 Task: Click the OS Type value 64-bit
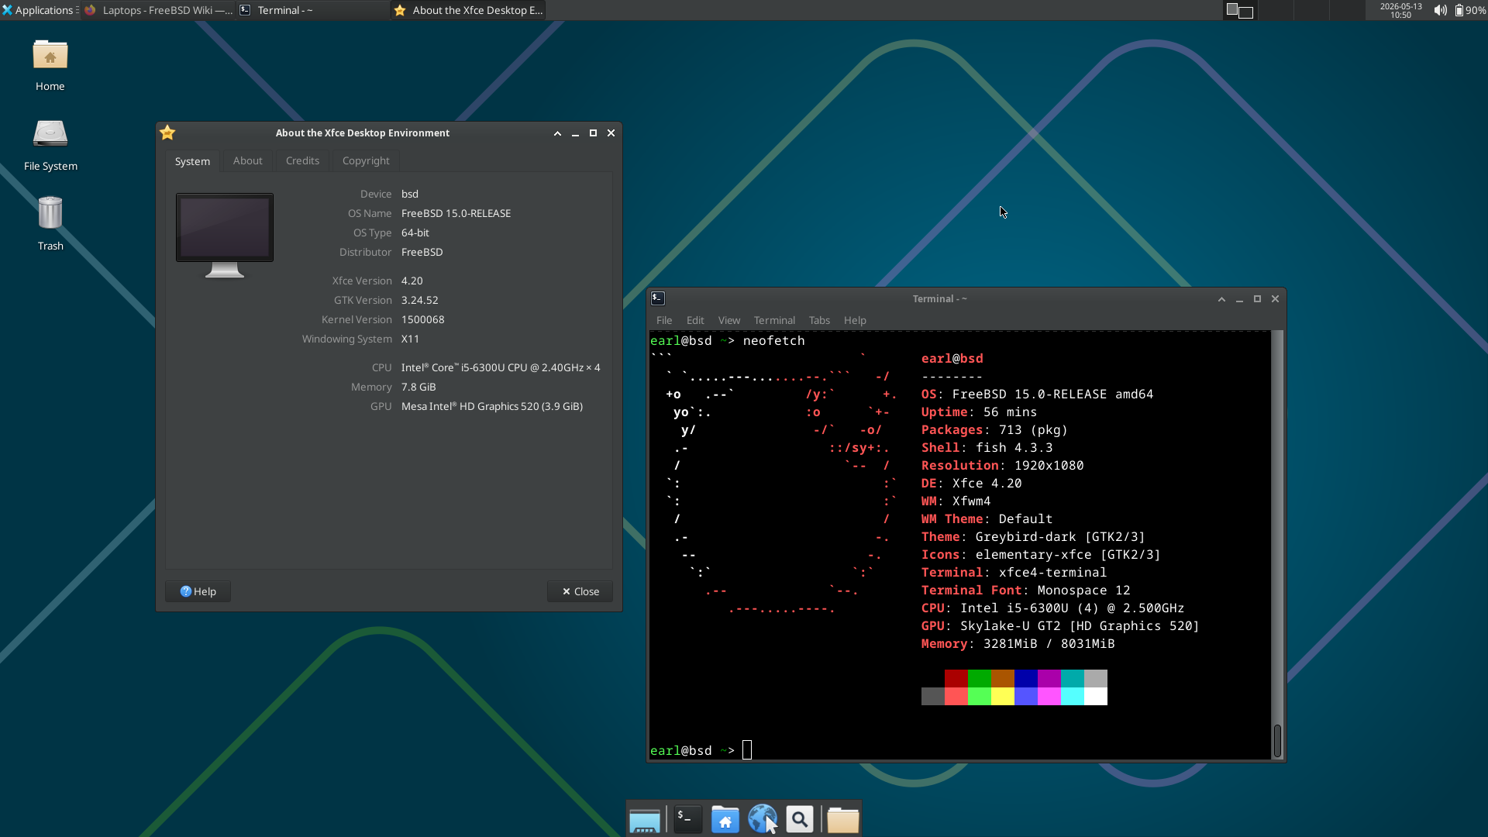point(415,232)
